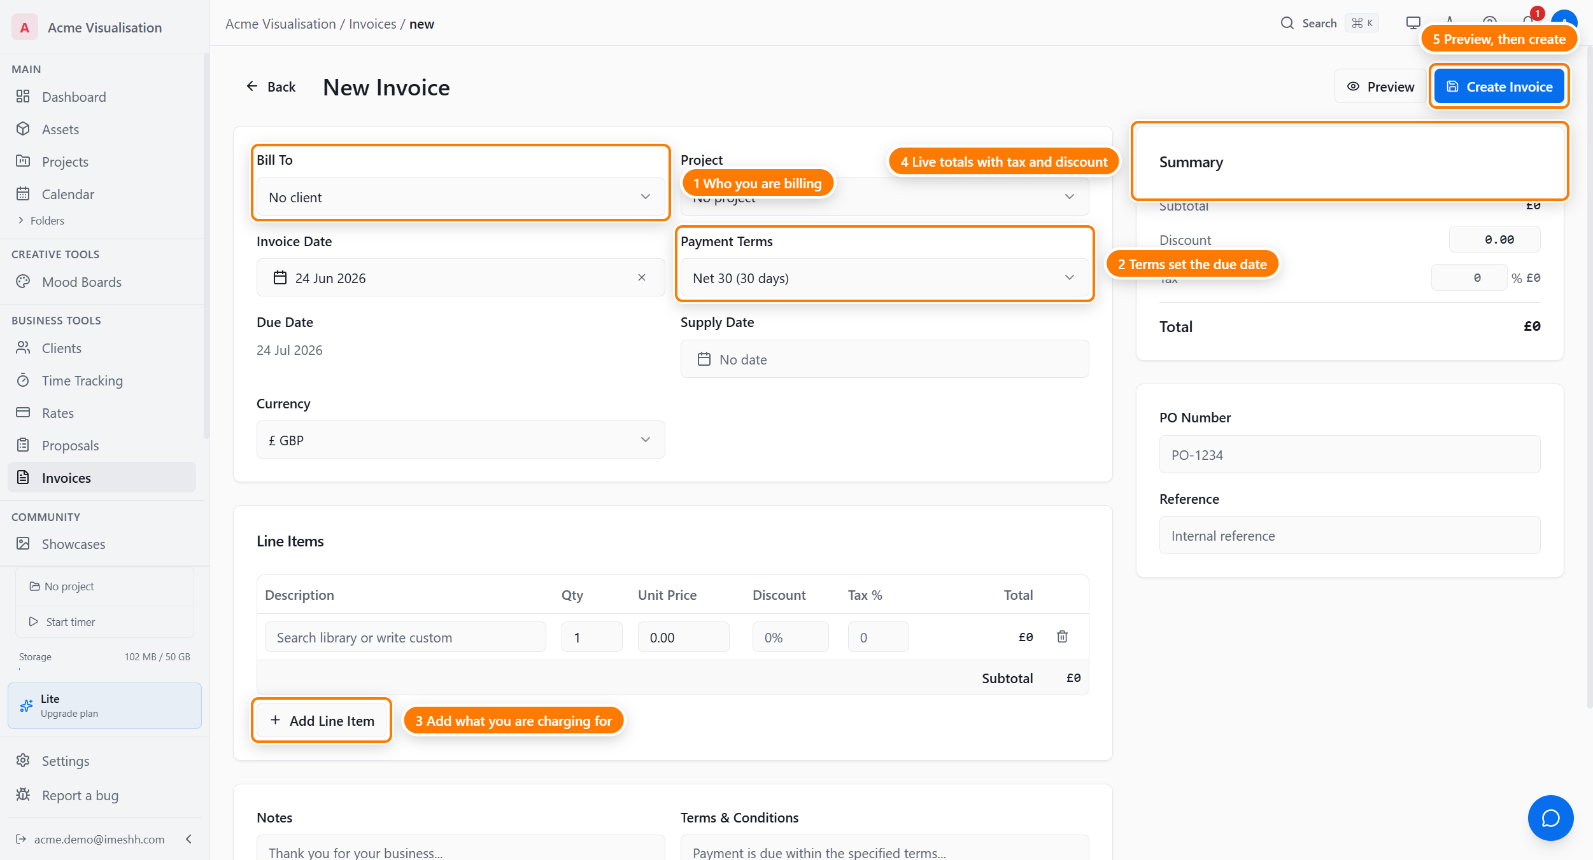The width and height of the screenshot is (1593, 860).
Task: Open Mood Boards
Action: pyautogui.click(x=102, y=282)
